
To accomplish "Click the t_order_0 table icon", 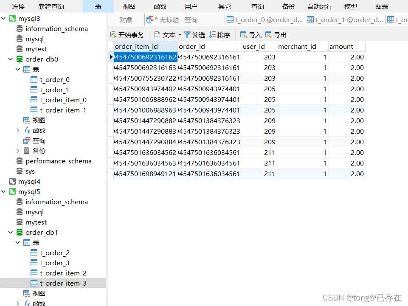I will tap(34, 80).
